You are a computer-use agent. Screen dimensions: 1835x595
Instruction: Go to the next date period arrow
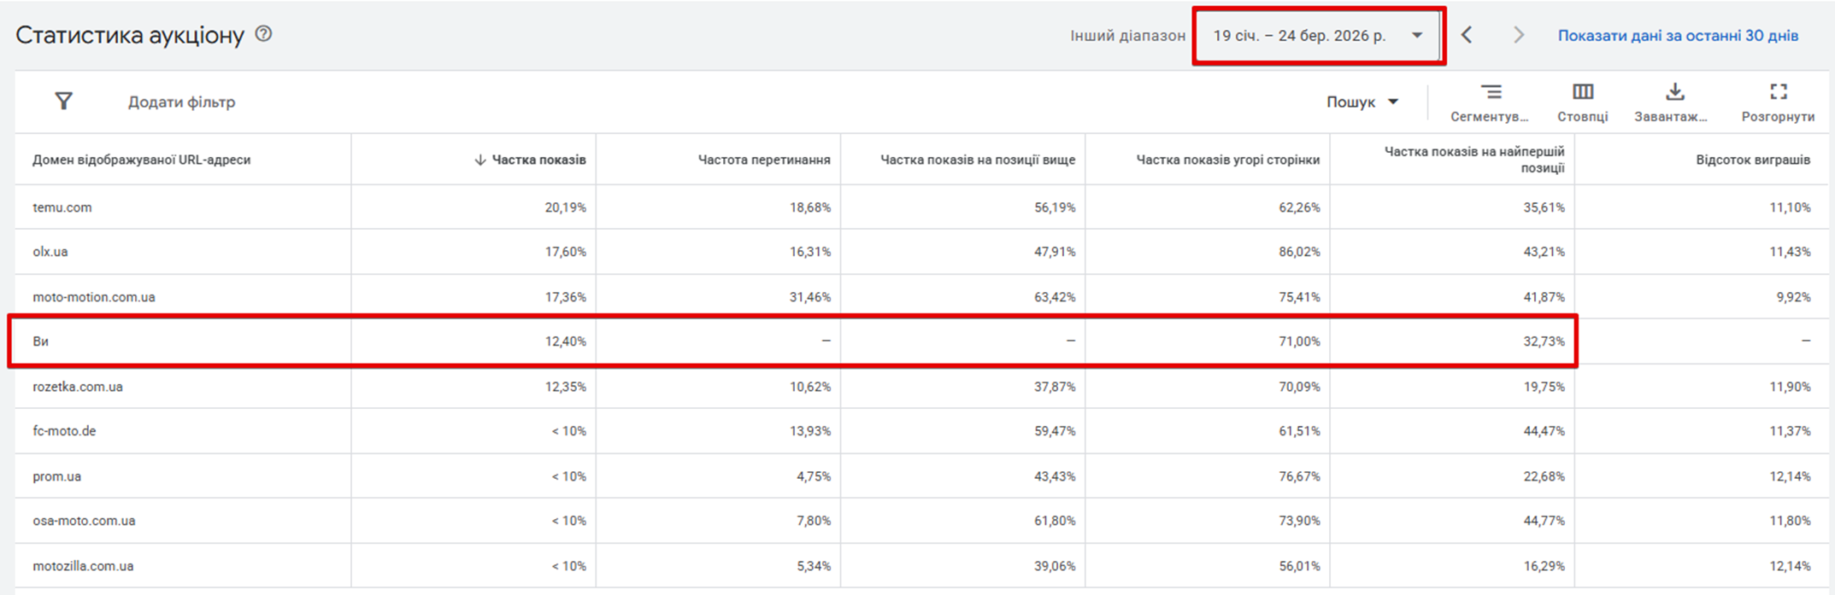point(1518,35)
